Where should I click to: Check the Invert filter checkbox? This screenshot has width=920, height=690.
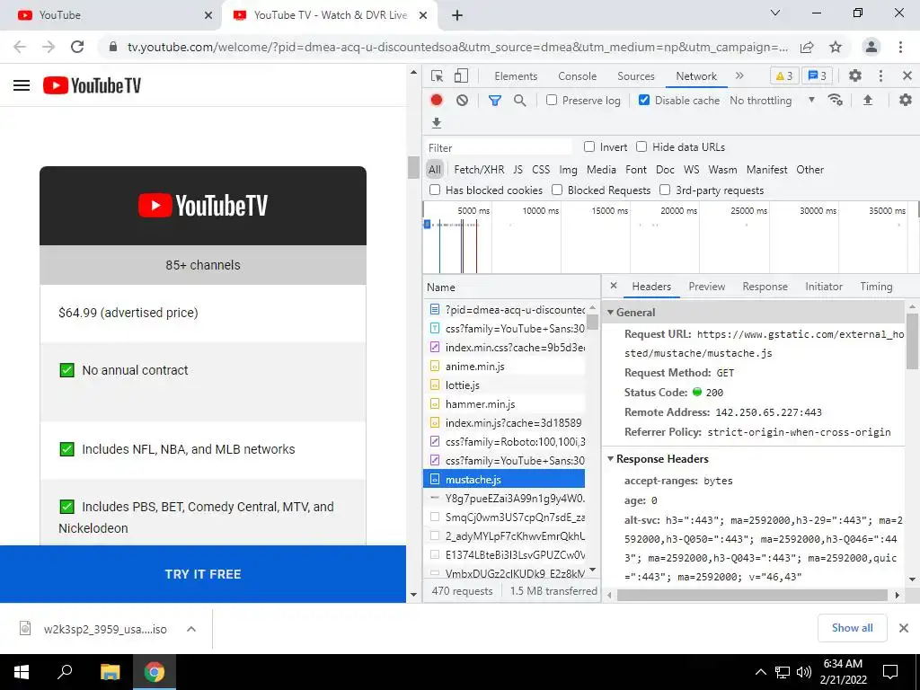click(x=589, y=146)
